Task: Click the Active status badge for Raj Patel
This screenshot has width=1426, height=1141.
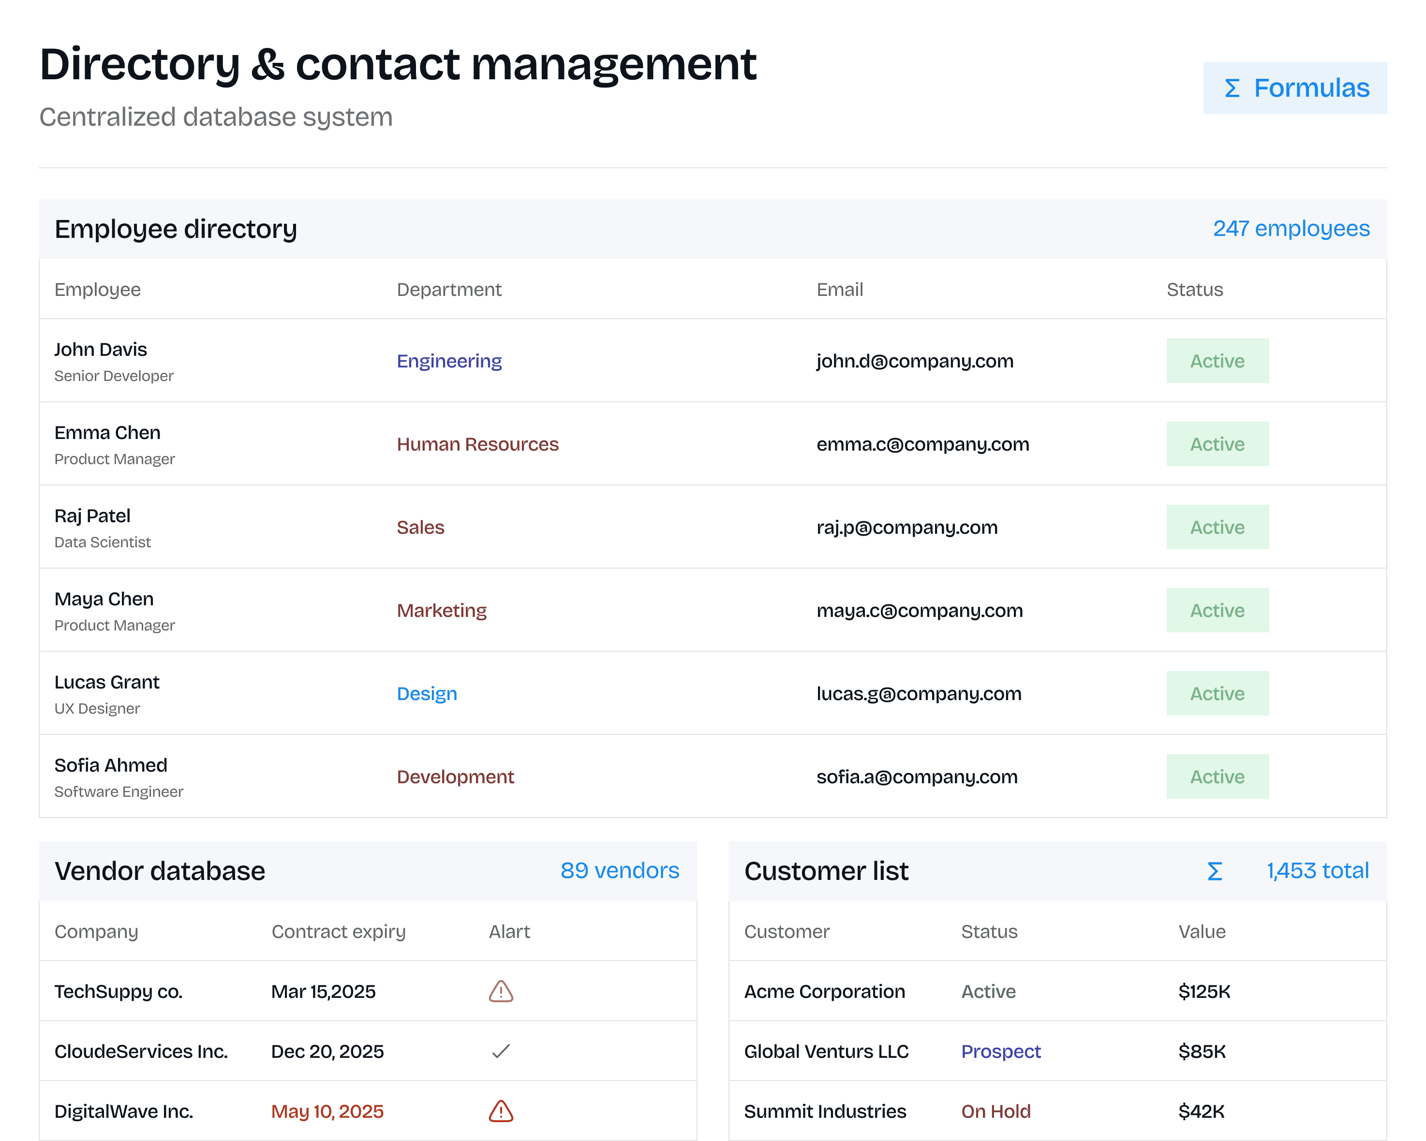Action: point(1217,527)
